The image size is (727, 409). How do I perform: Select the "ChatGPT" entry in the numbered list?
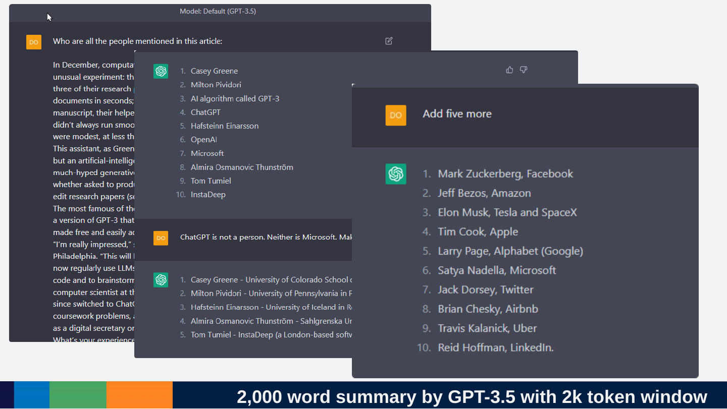click(x=205, y=112)
